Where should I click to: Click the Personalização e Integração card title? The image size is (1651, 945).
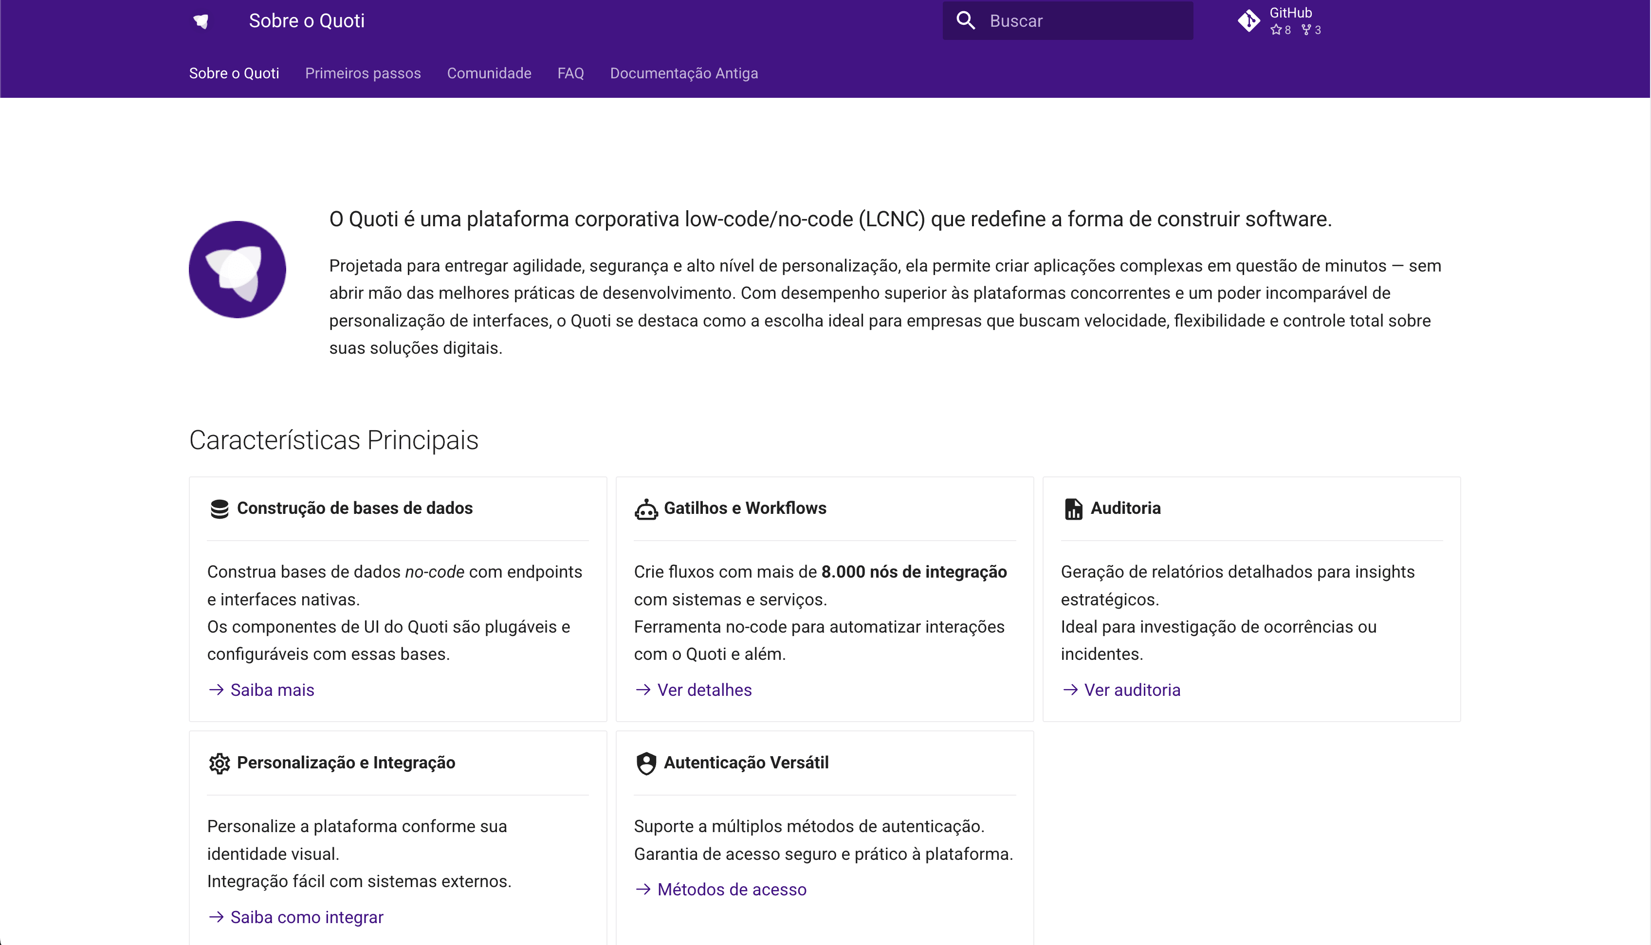pos(346,763)
